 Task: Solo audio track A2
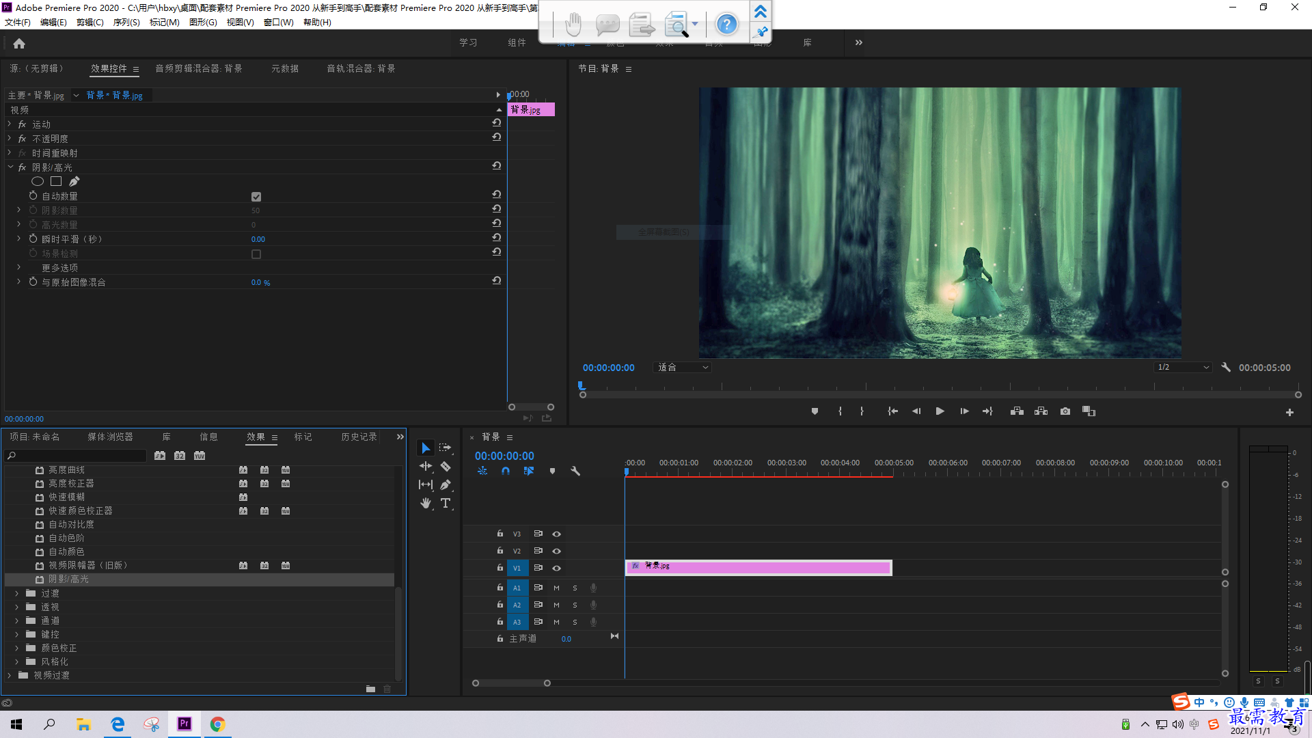(x=575, y=605)
